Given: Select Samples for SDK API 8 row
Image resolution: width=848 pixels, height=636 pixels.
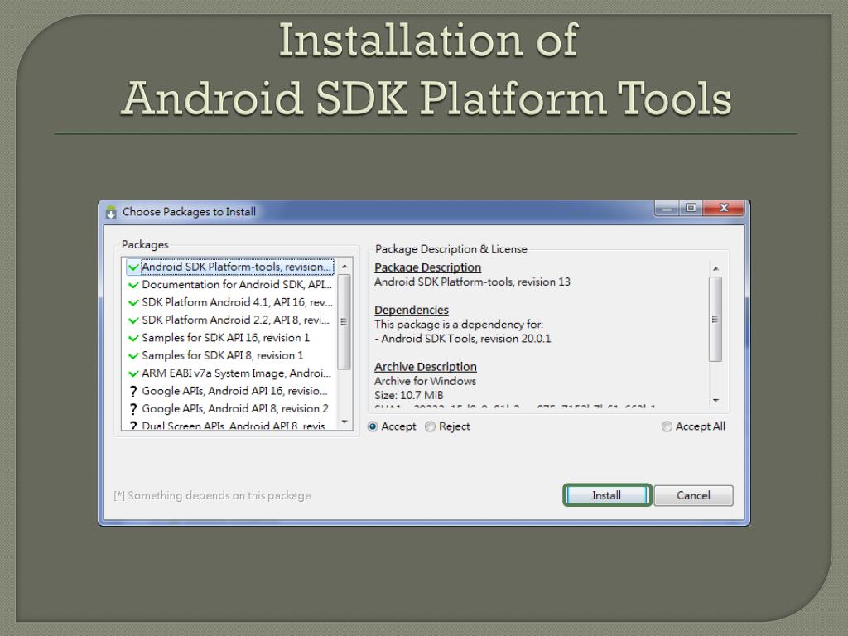Looking at the screenshot, I should (230, 356).
